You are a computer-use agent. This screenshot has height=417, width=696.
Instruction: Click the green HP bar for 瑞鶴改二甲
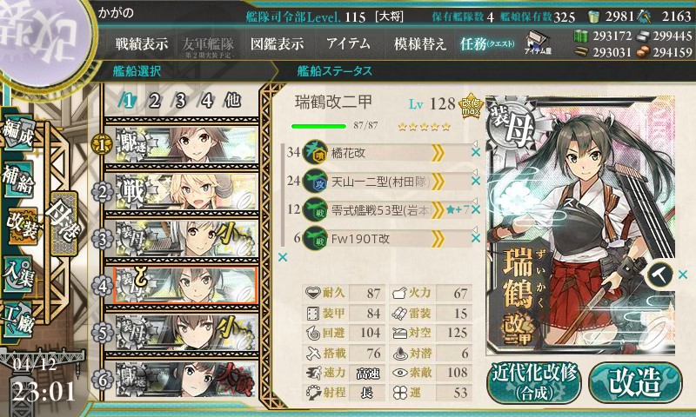pos(318,126)
